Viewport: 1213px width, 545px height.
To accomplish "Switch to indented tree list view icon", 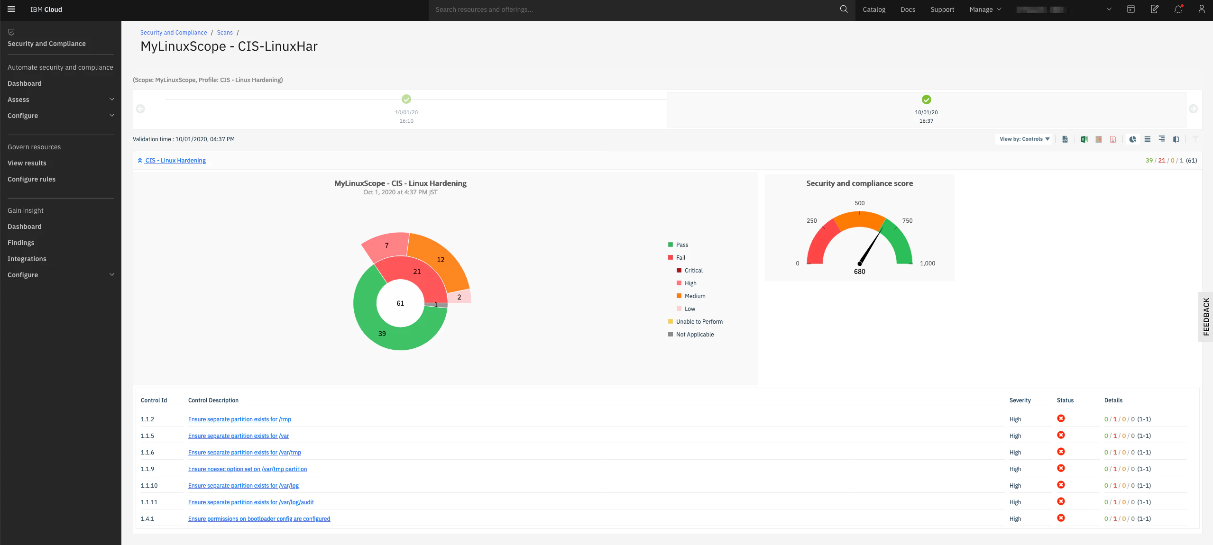I will tap(1162, 139).
